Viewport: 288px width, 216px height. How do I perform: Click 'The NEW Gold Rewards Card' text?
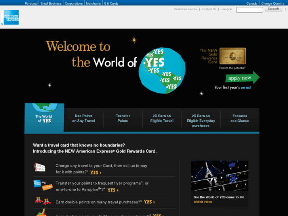tap(209, 56)
